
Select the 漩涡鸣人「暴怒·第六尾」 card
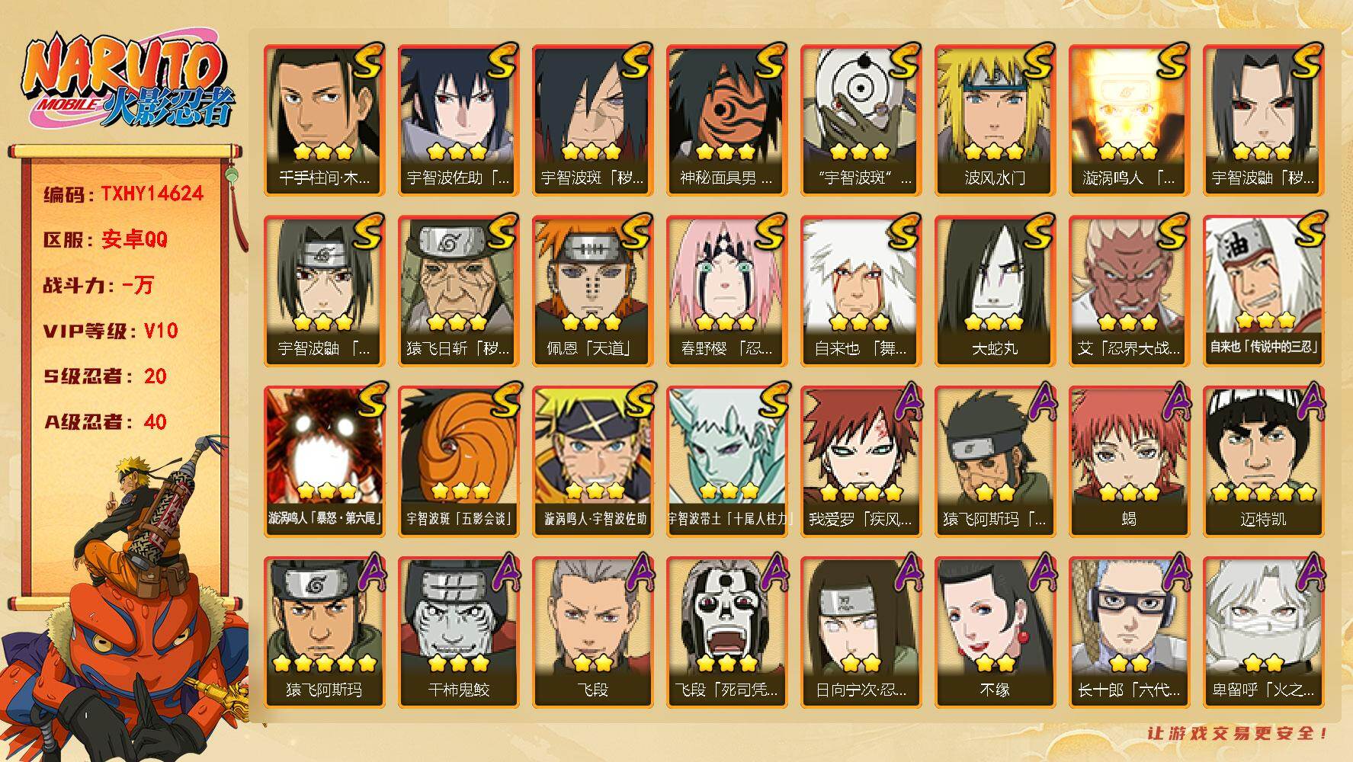(x=323, y=461)
